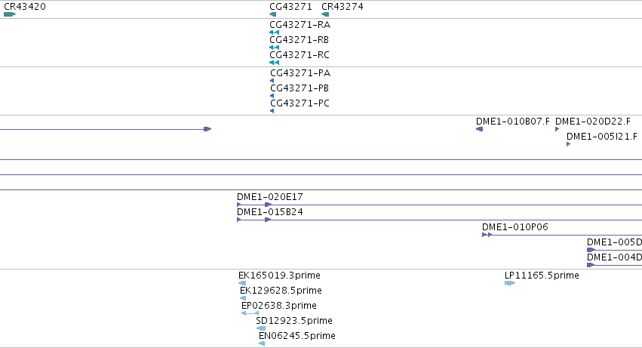This screenshot has width=642, height=348.
Task: Click the DME1-015B24 second exon arrow
Action: (268, 220)
